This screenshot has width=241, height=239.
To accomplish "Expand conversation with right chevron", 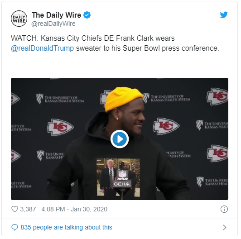I will point(225,228).
